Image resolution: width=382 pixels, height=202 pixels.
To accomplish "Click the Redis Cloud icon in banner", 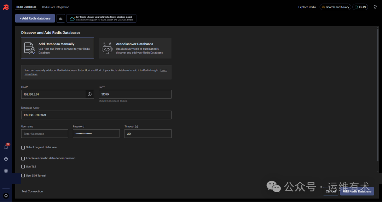I will pyautogui.click(x=73, y=18).
